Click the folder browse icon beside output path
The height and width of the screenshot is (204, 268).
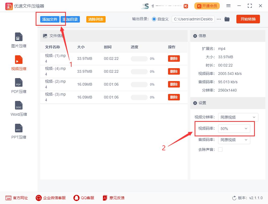227,19
